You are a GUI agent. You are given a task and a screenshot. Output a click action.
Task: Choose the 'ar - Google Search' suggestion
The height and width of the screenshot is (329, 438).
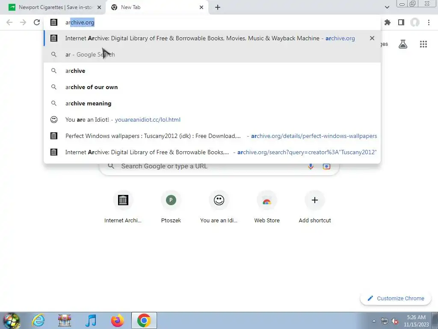[212, 54]
